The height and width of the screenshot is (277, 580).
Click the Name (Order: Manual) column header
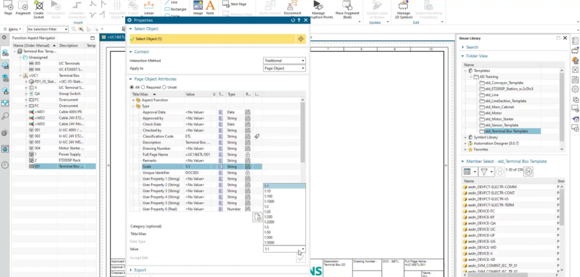tap(35, 46)
